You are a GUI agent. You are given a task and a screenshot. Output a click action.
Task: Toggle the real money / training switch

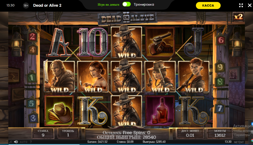tap(126, 4)
